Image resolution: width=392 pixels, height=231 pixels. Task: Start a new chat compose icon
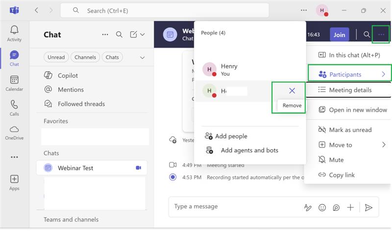133,34
